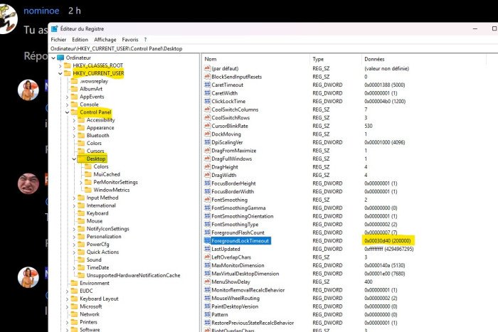Screen dimensions: 498x332
Task: Open the Fichier menu
Action: [58, 40]
